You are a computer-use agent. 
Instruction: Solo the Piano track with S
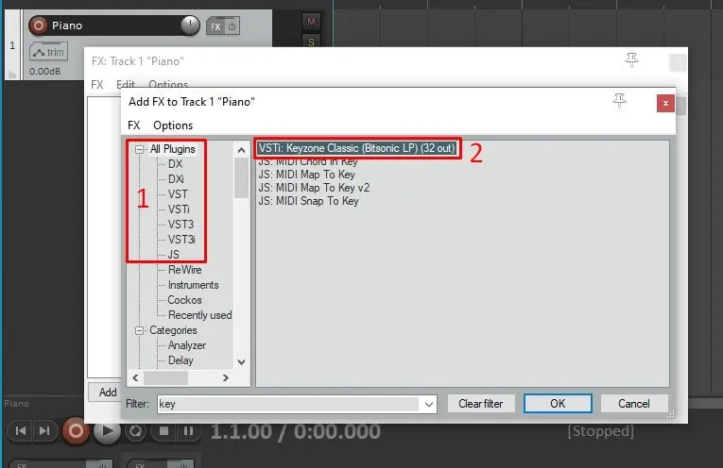point(311,41)
